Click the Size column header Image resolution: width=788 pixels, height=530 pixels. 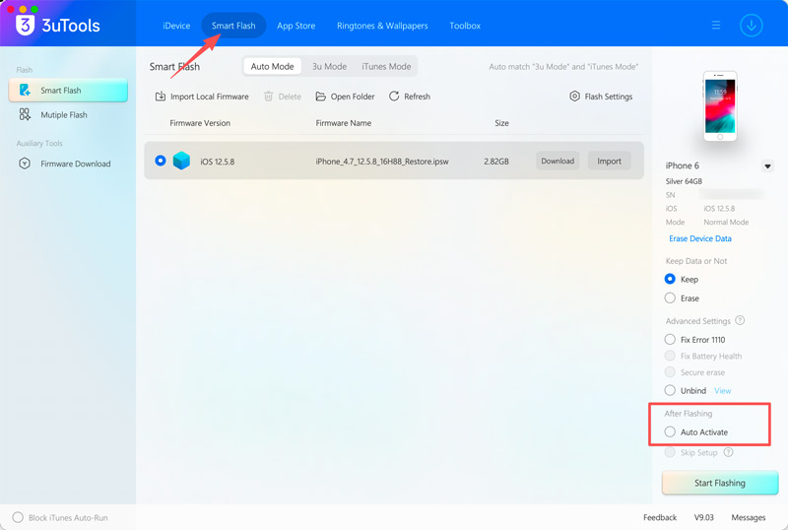tap(501, 123)
